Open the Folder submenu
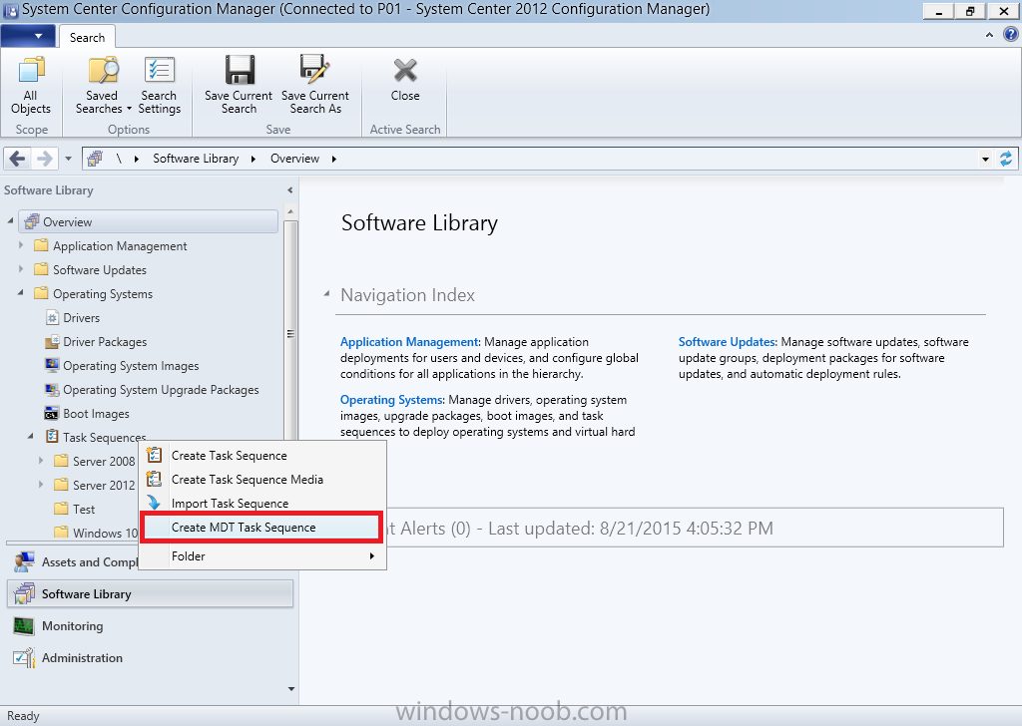 point(262,556)
